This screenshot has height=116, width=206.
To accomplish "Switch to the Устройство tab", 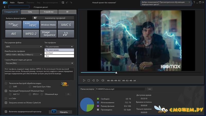I will coord(49,12).
